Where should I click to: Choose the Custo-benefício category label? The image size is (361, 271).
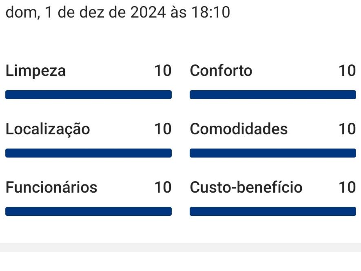click(x=246, y=188)
